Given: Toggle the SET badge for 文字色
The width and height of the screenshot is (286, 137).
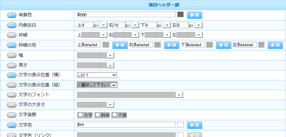Looking at the screenshot, I should pyautogui.click(x=12, y=125).
